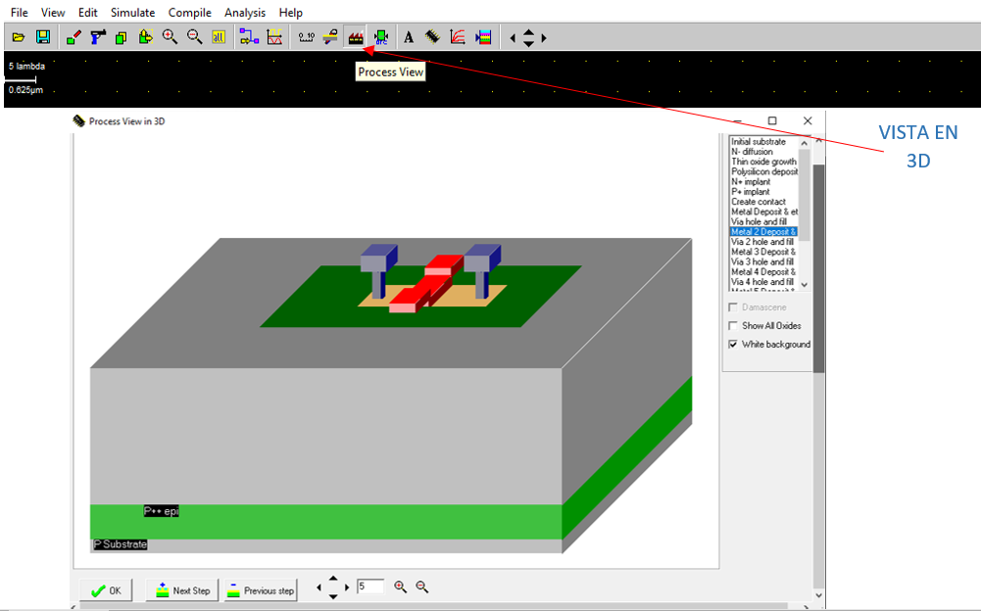The image size is (981, 611).
Task: Select 'Polysilicon deposit' process step
Action: pos(763,172)
